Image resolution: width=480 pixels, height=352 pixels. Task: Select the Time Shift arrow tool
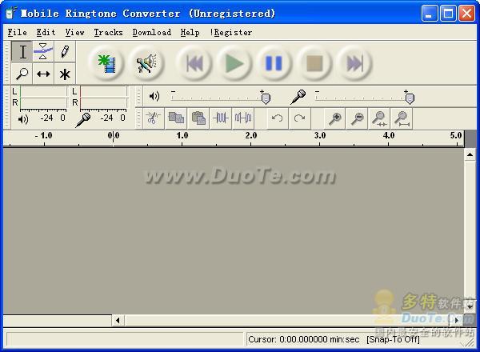pyautogui.click(x=43, y=74)
